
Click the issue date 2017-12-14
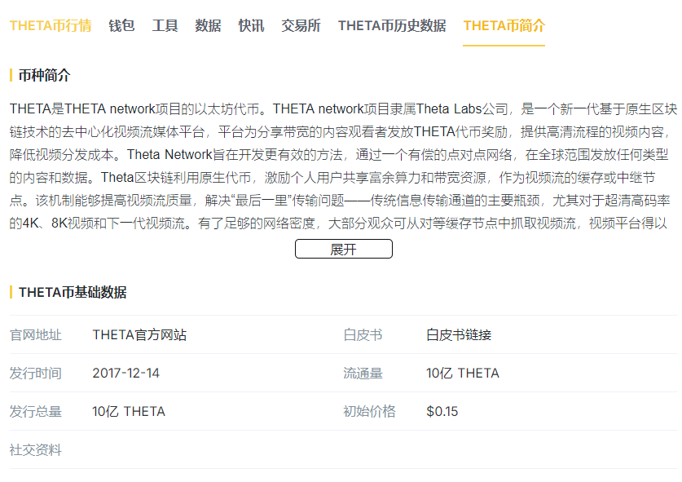[126, 373]
